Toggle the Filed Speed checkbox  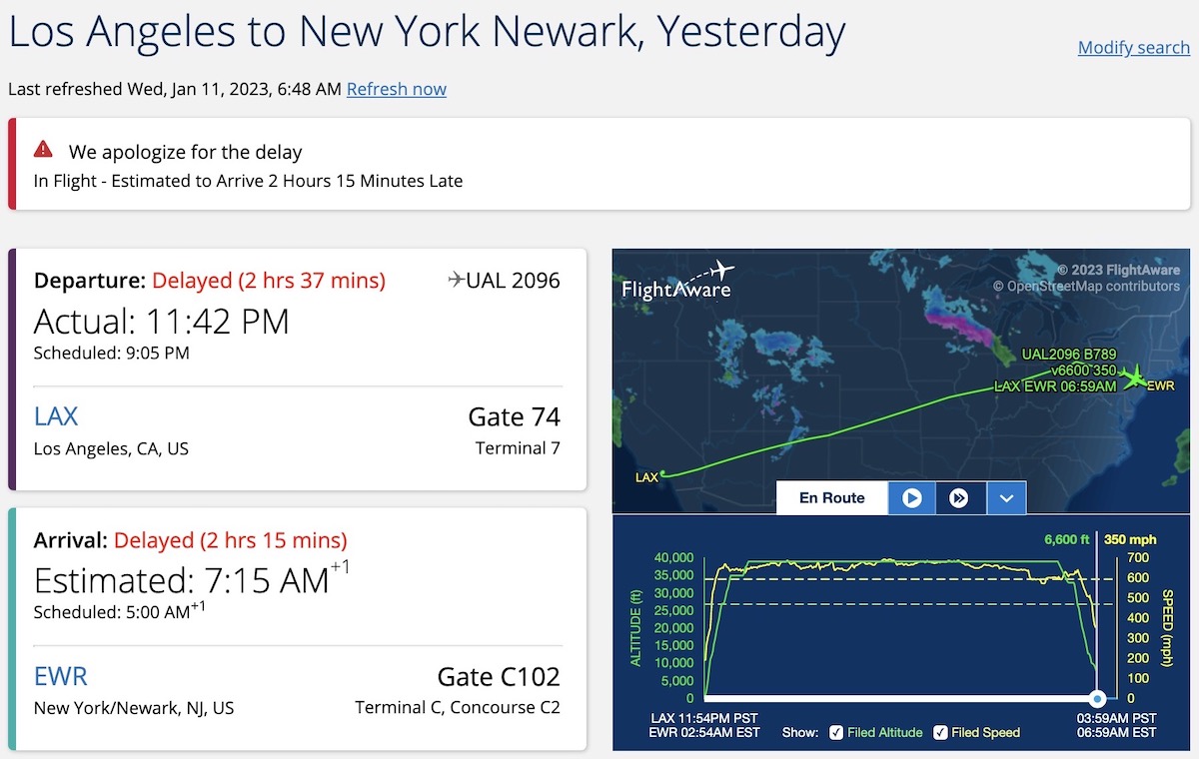click(941, 732)
